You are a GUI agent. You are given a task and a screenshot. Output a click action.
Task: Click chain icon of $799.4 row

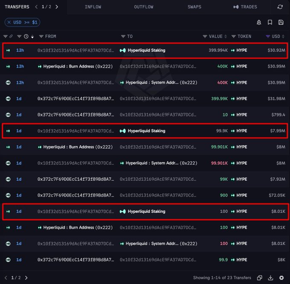8,115
